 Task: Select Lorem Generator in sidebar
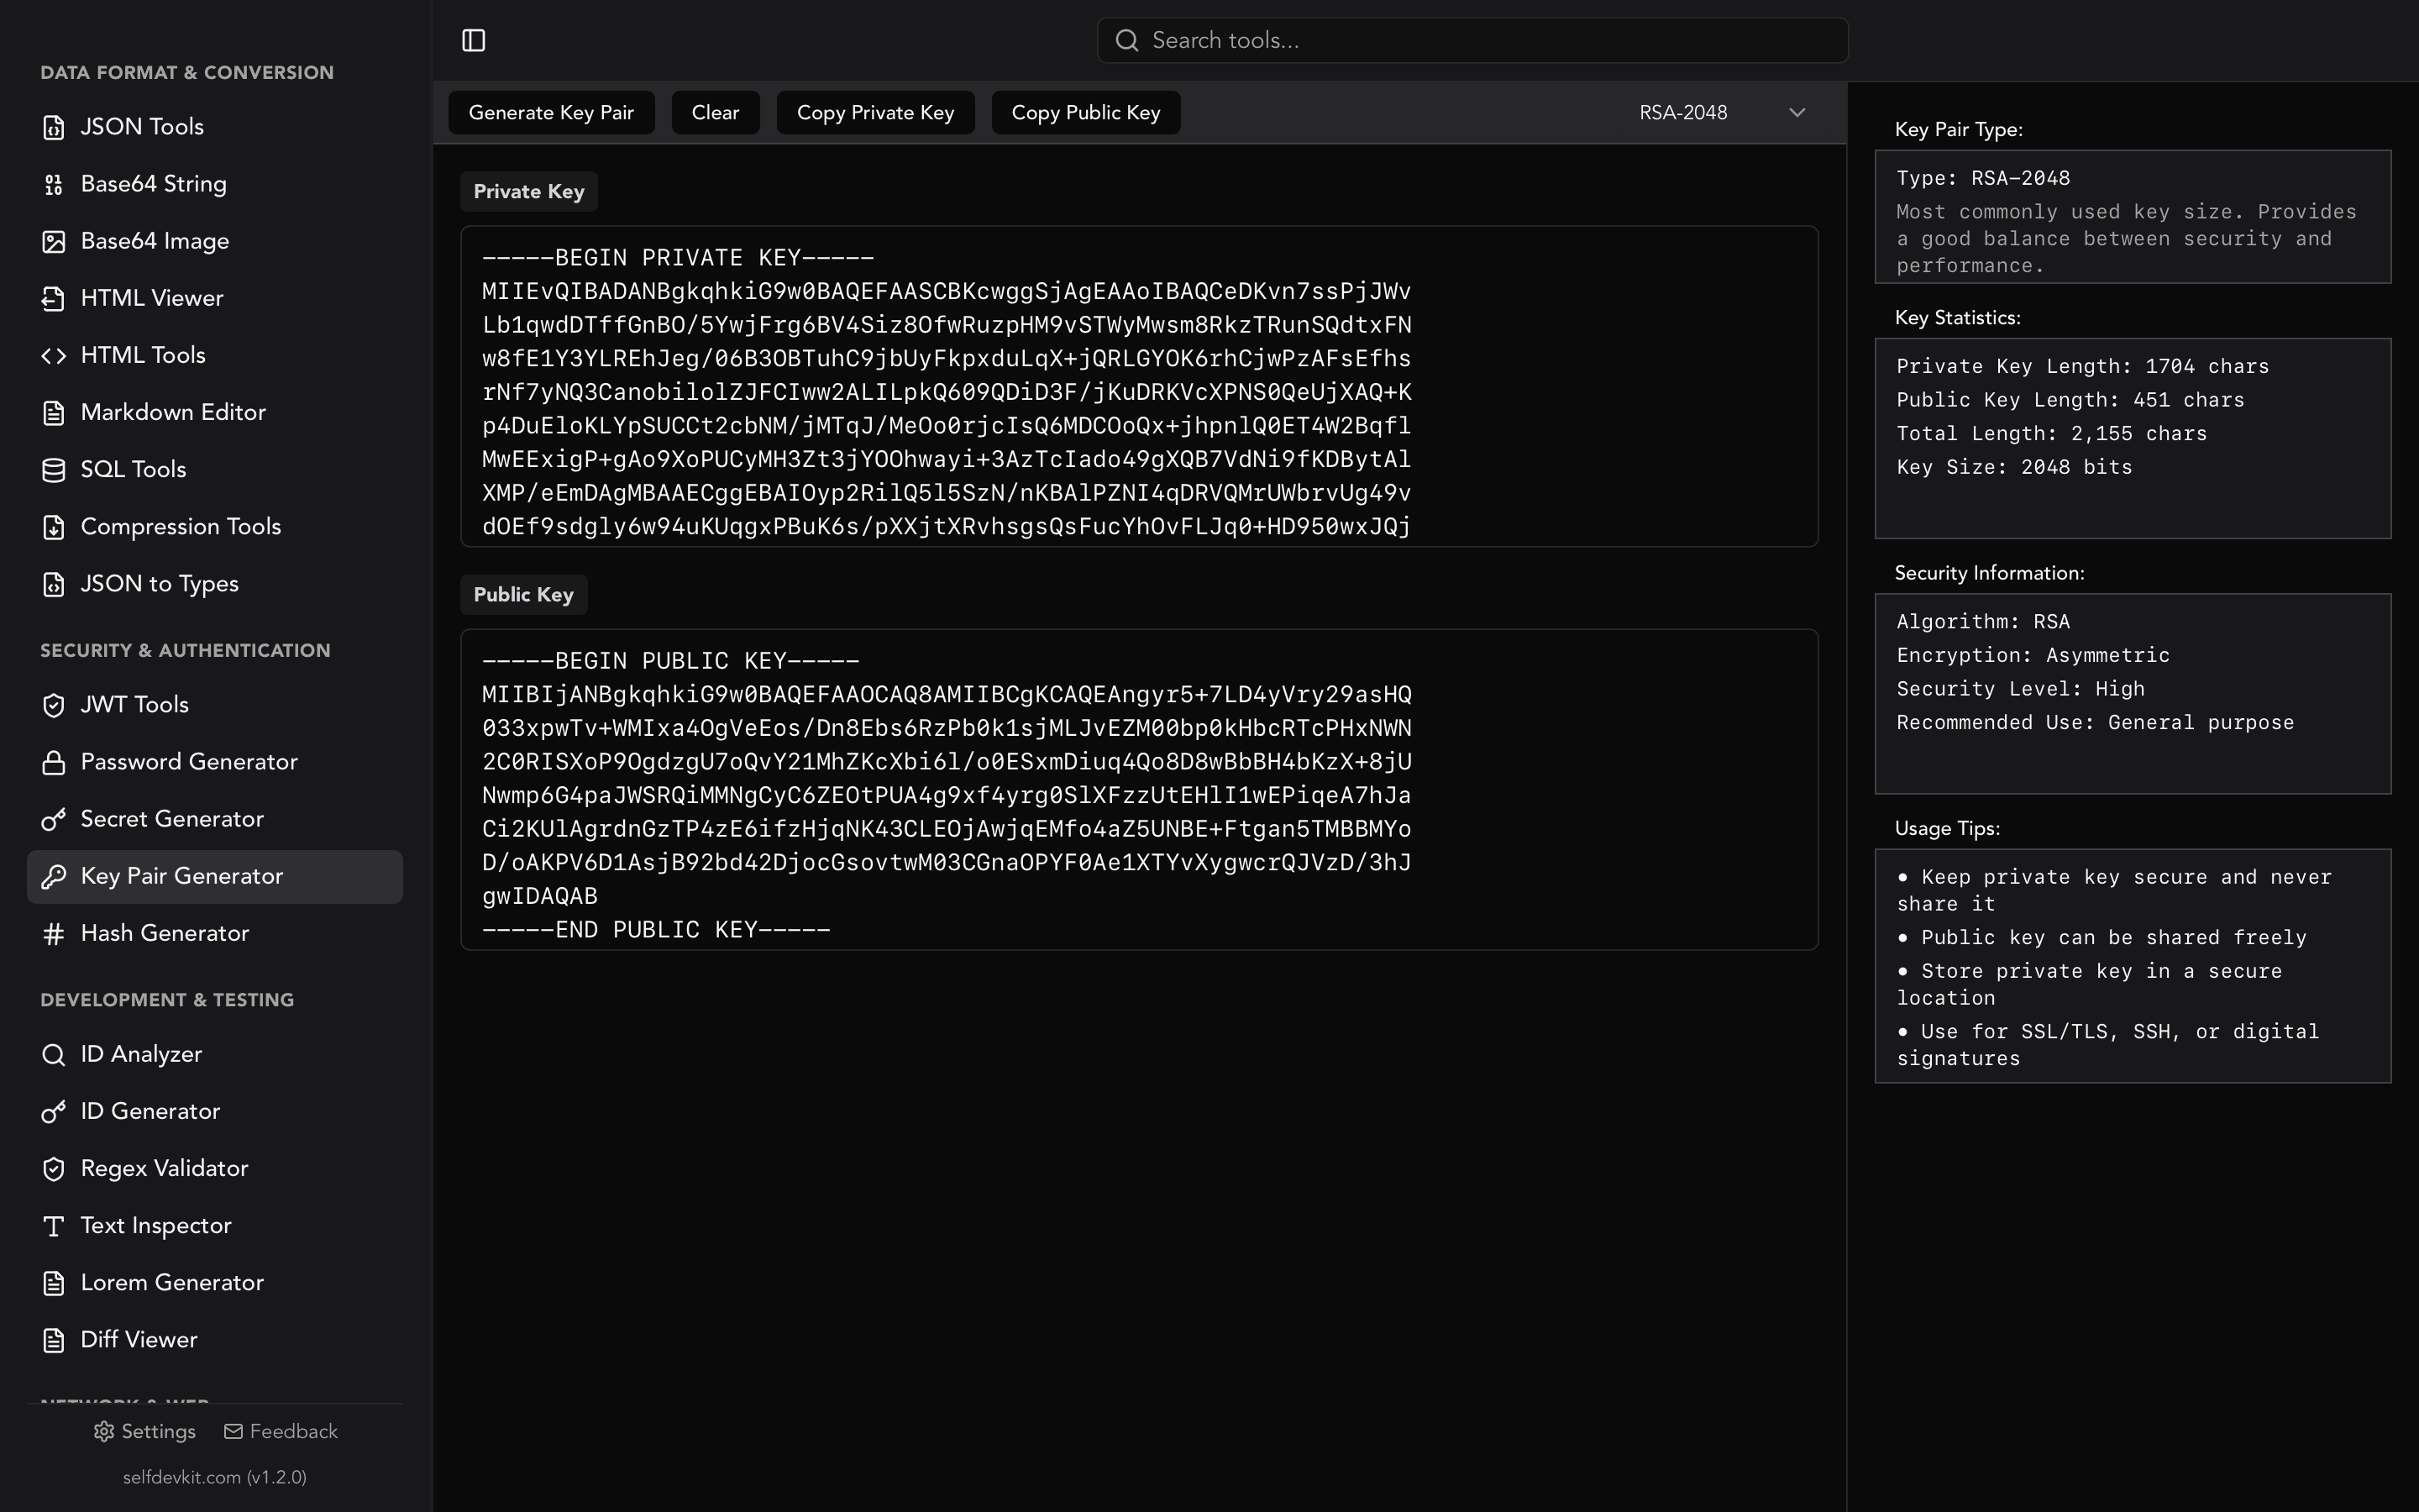click(215, 1282)
